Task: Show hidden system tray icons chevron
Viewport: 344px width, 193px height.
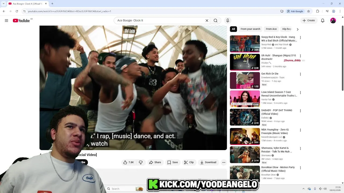Action: pyautogui.click(x=303, y=189)
